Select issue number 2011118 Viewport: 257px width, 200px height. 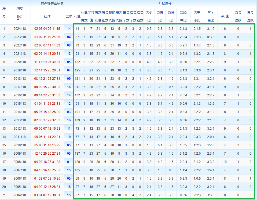pyautogui.click(x=20, y=137)
